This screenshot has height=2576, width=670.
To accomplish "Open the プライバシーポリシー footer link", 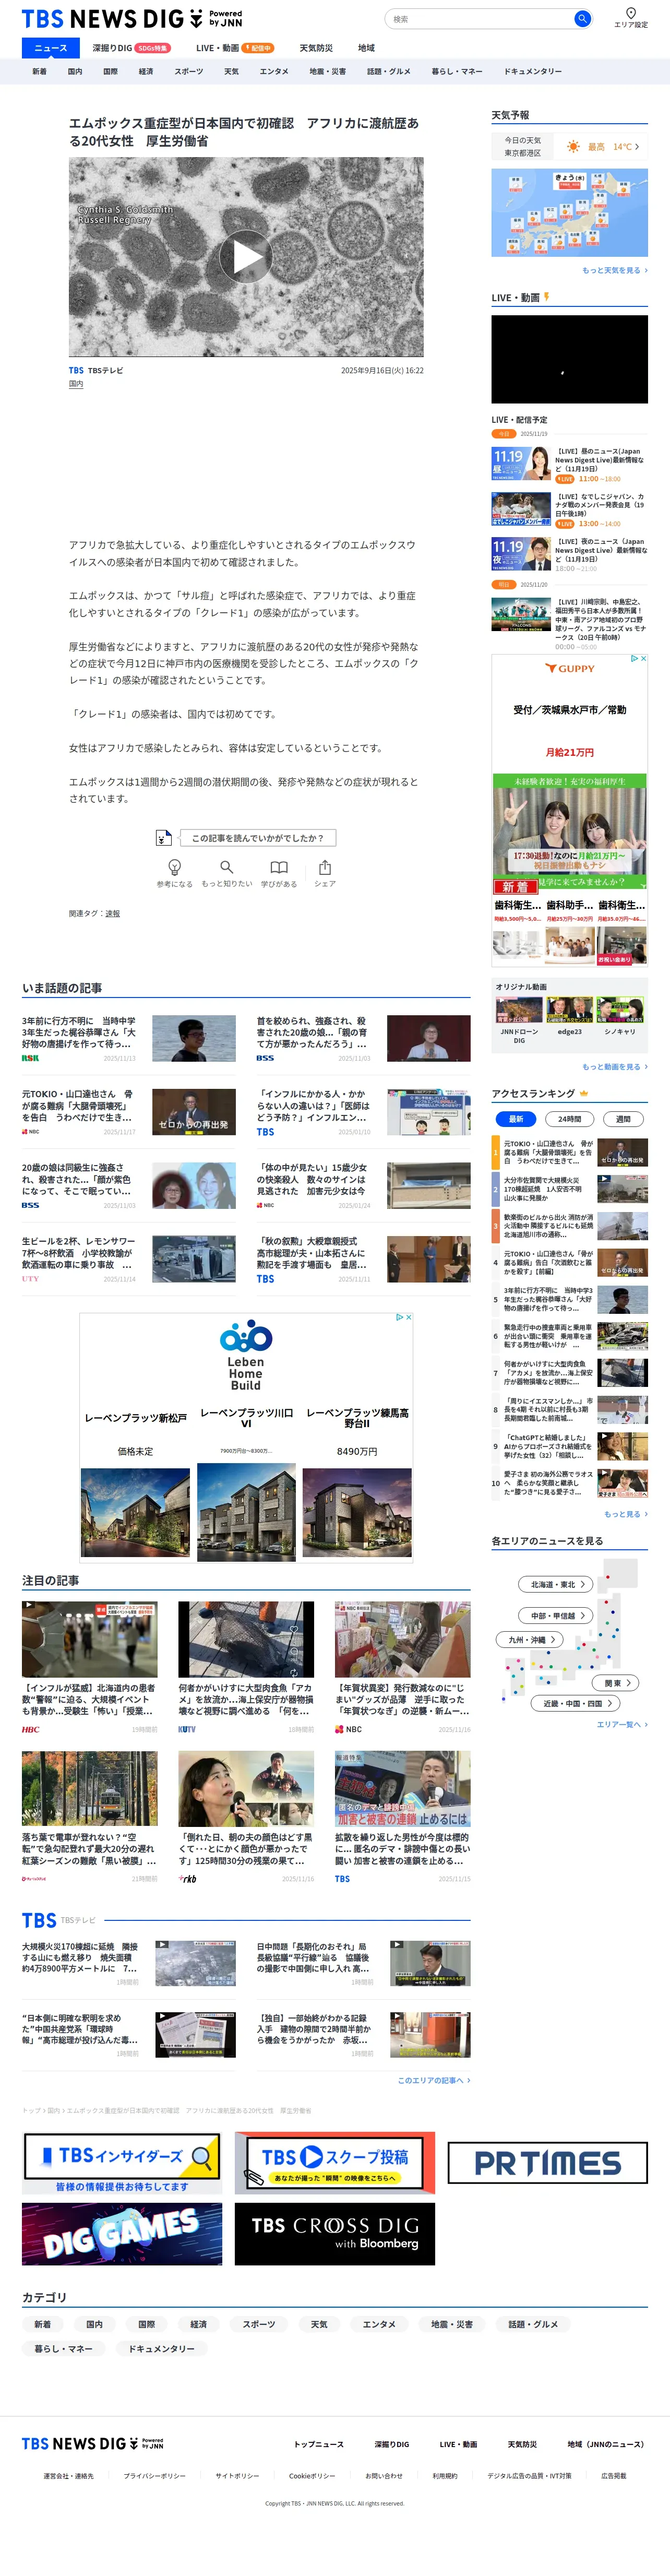I will pyautogui.click(x=154, y=2476).
